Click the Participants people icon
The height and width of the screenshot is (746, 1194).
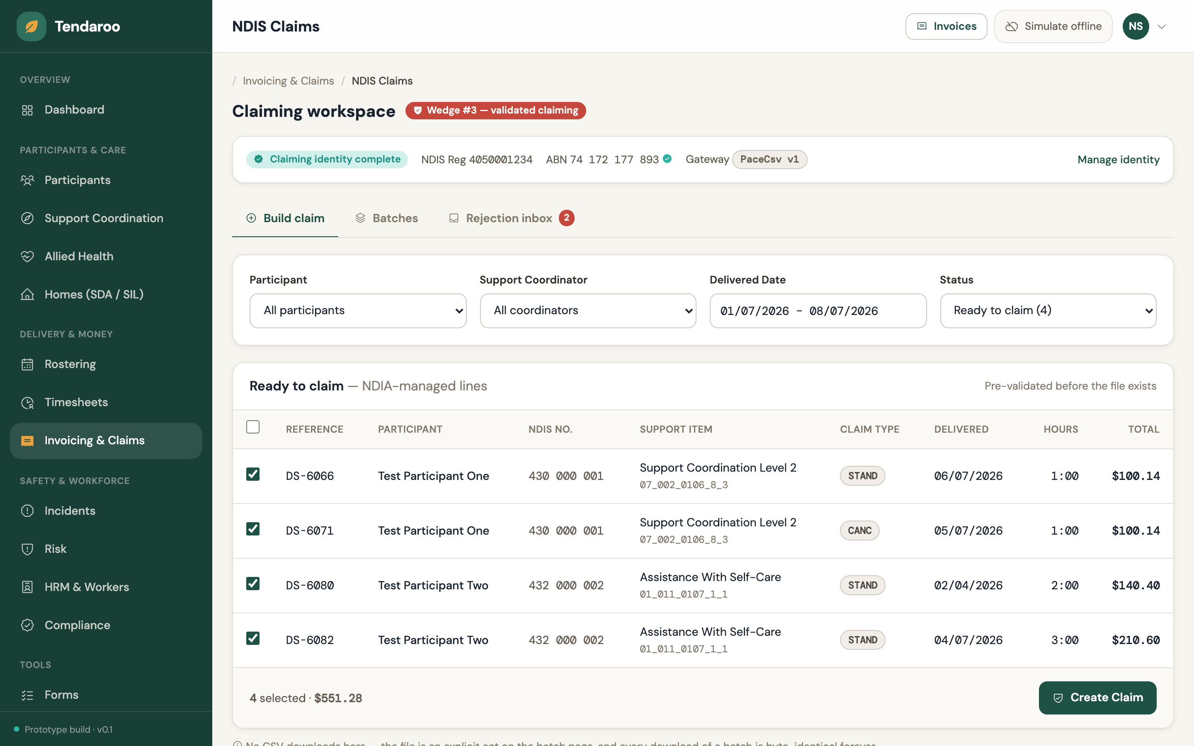coord(28,180)
